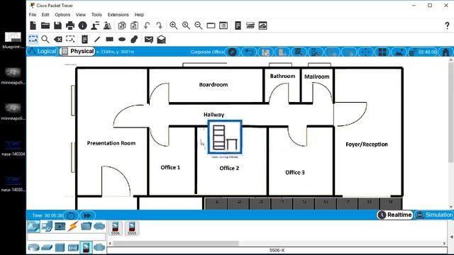The image size is (454, 255).
Task: Click the Paste icon in toolbar
Action: coord(134,25)
